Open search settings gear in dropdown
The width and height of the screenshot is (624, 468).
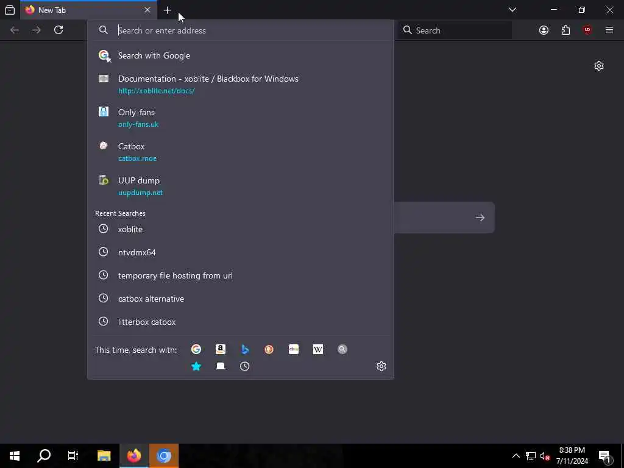pyautogui.click(x=381, y=366)
